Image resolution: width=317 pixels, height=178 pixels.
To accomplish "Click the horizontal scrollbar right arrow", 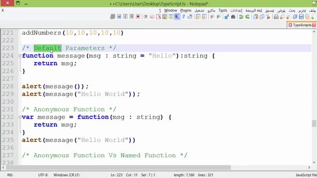I will [309, 168].
